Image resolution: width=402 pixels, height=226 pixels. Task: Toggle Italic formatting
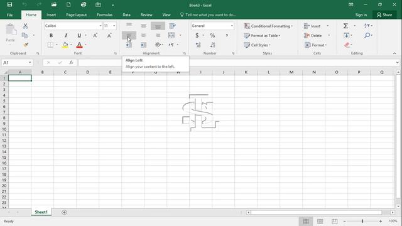point(65,35)
